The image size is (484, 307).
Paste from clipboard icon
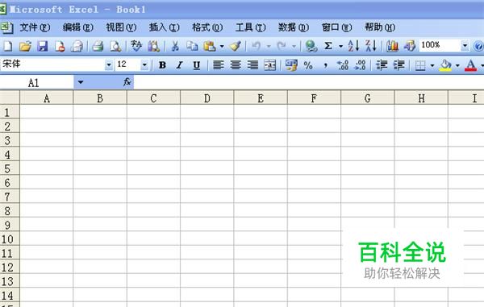click(x=209, y=46)
